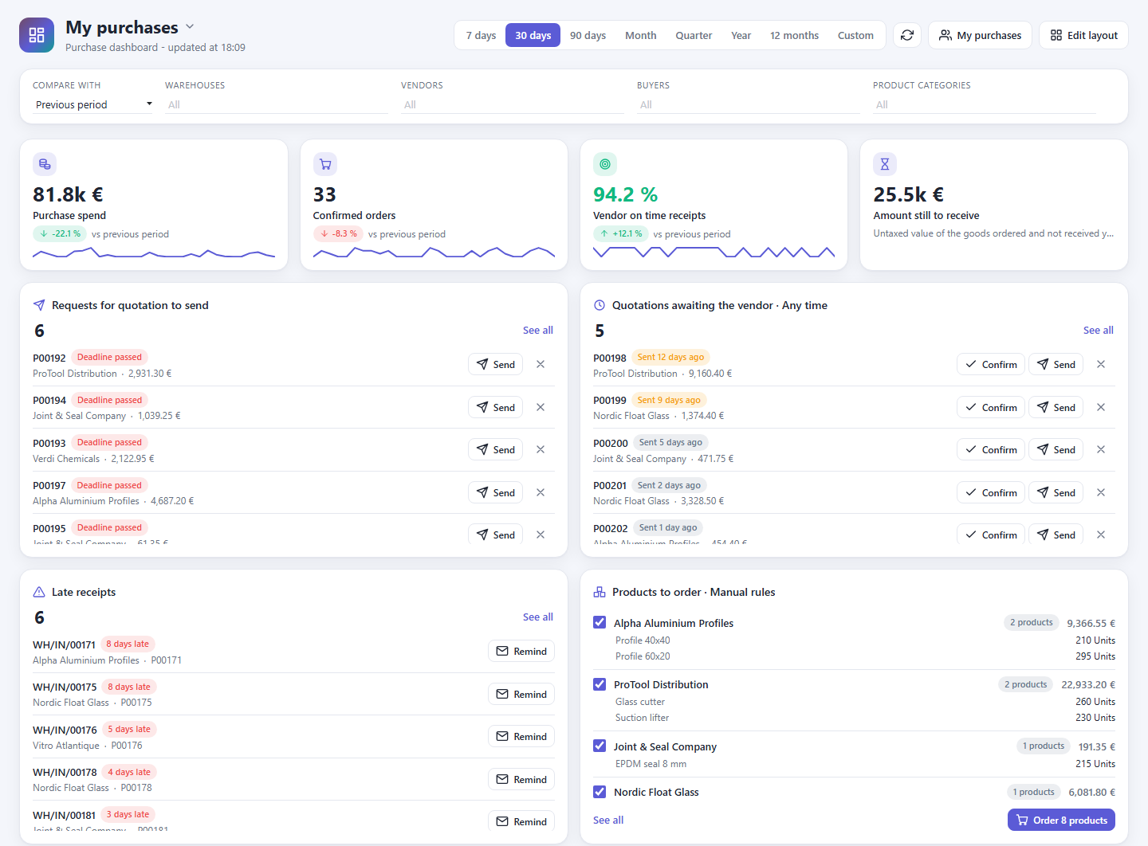Dismiss P00198 awaiting quotation with X
This screenshot has height=846, width=1148.
[1101, 364]
